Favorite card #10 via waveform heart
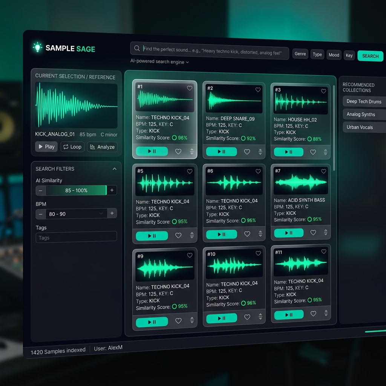The image size is (386, 386). click(x=258, y=253)
